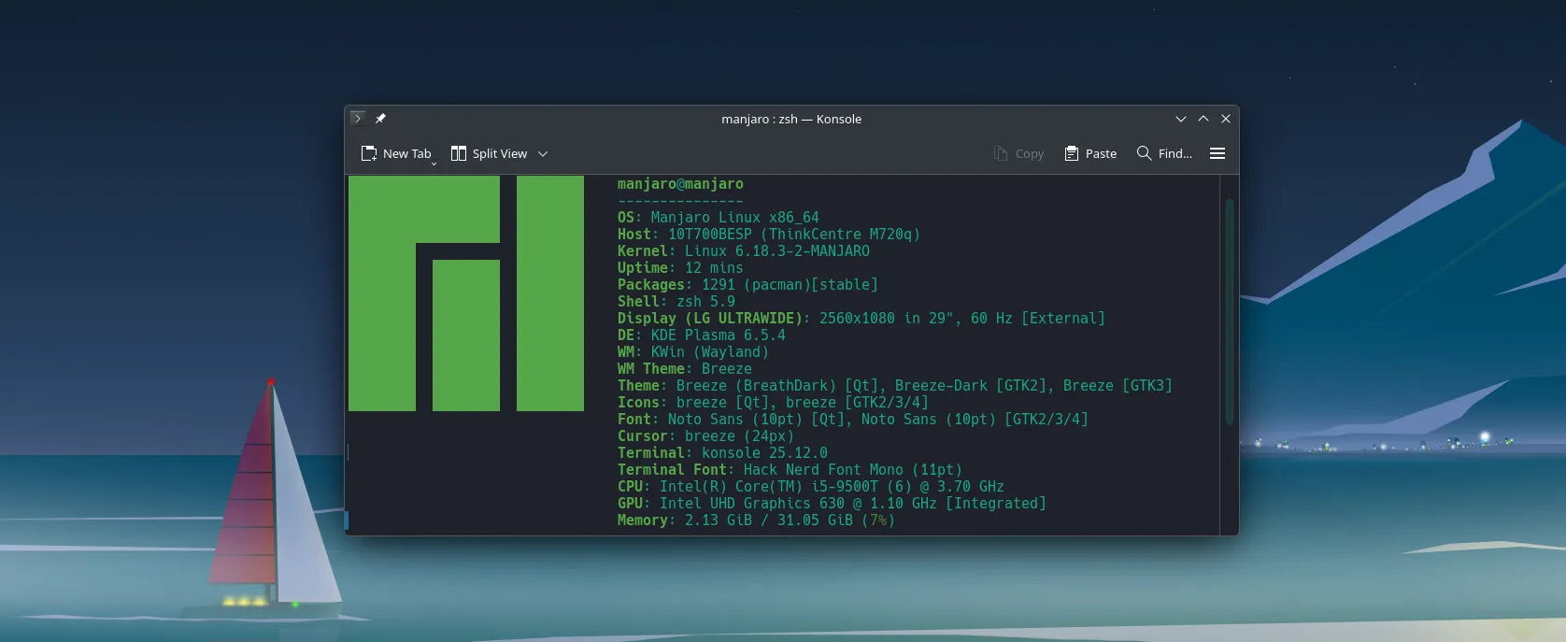This screenshot has width=1566, height=642.
Task: Minimize the Konsole window
Action: pyautogui.click(x=1181, y=119)
